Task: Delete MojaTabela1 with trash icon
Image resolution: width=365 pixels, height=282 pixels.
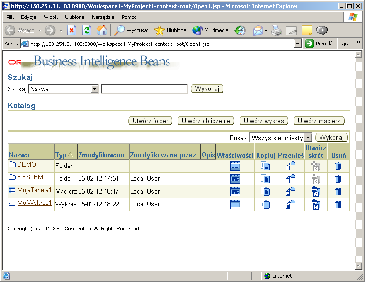Action: 338,192
